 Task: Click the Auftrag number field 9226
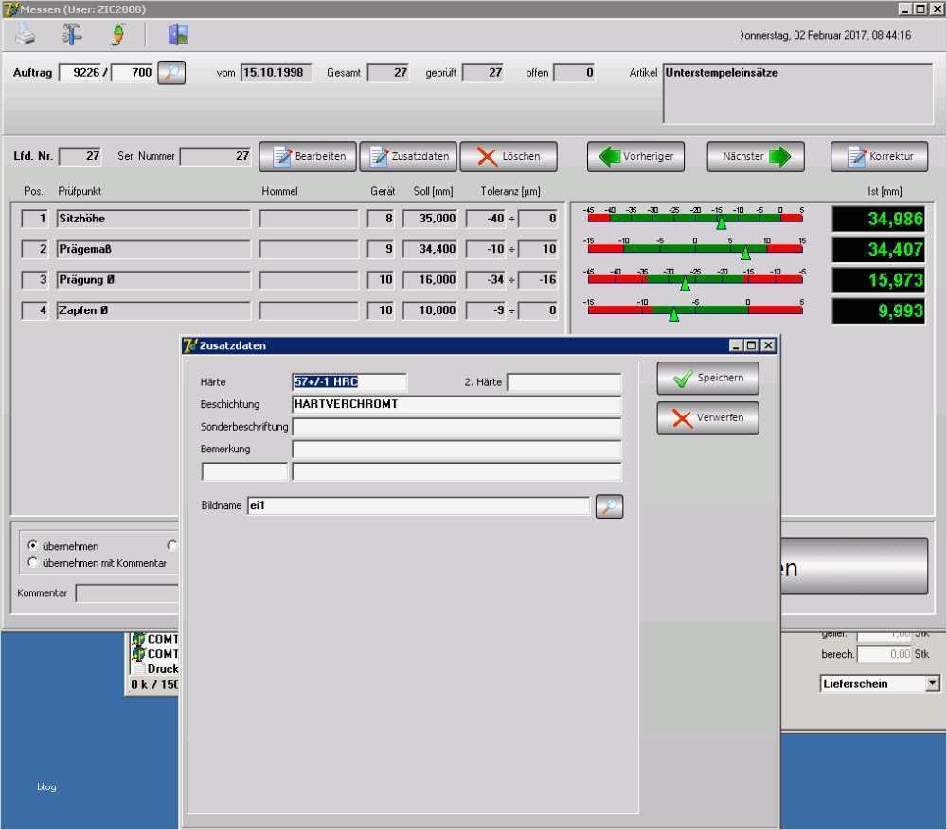coord(80,73)
